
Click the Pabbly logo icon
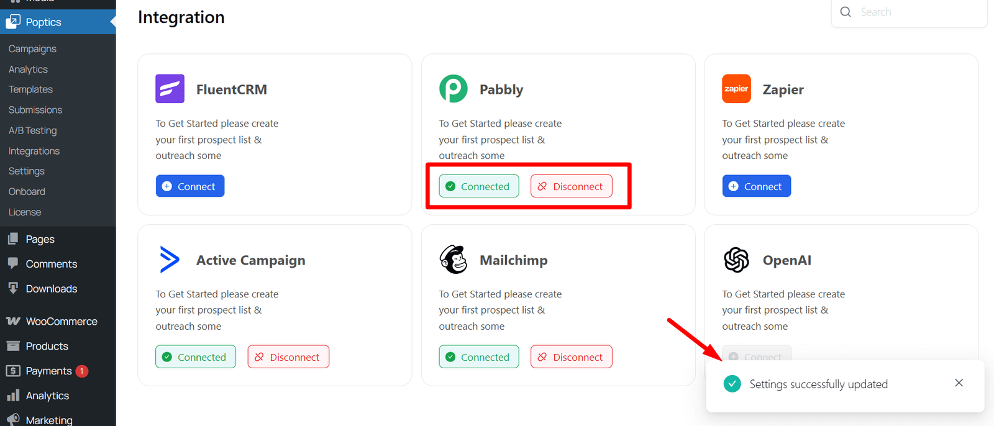coord(453,89)
